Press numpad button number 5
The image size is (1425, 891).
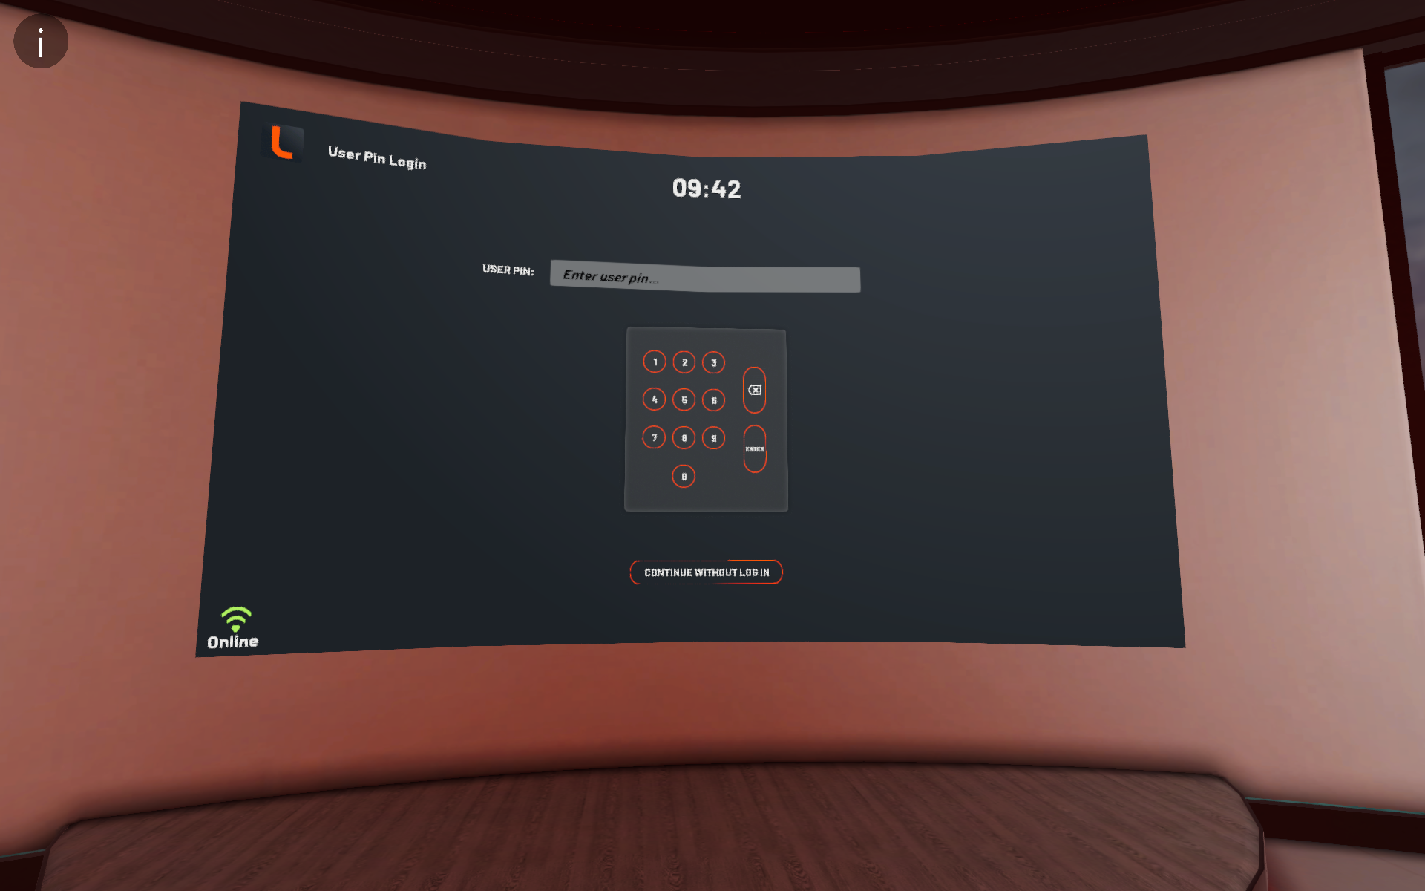click(684, 399)
